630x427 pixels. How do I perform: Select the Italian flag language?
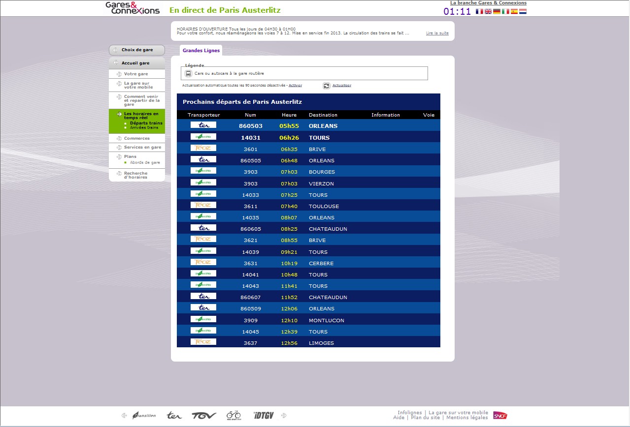tap(505, 11)
